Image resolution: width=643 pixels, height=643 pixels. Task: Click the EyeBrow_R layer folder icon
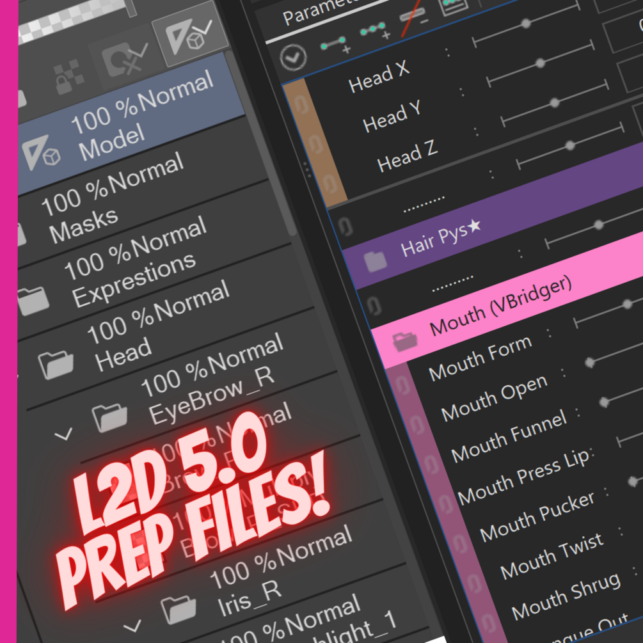[x=109, y=417]
